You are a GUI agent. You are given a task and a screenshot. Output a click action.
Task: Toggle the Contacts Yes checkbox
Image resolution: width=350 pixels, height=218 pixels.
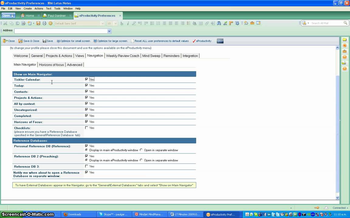point(86,91)
